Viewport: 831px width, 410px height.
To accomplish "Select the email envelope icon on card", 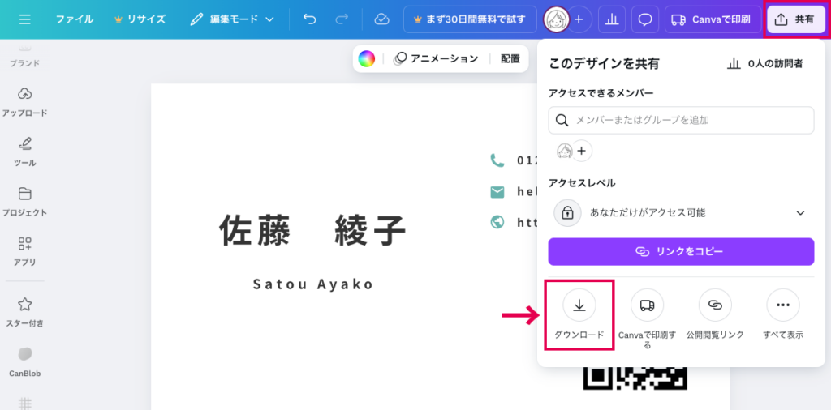I will tap(497, 192).
